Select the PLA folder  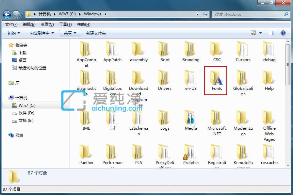pos(138,154)
